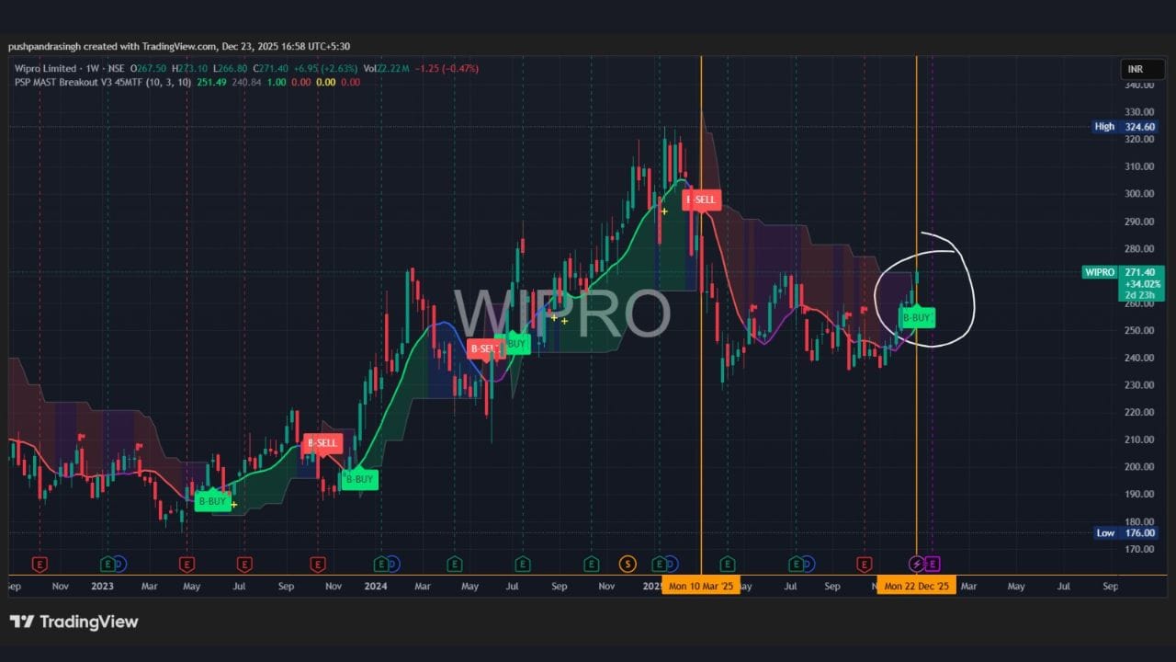Click the earnings badge icon below the 2023 label

[x=107, y=564]
